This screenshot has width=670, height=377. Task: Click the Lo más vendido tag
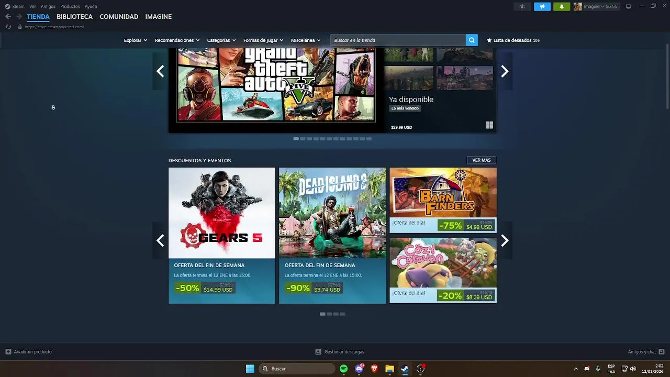(x=405, y=108)
